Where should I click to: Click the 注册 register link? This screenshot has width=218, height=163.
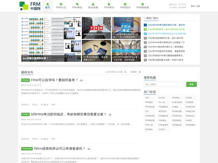[198, 6]
